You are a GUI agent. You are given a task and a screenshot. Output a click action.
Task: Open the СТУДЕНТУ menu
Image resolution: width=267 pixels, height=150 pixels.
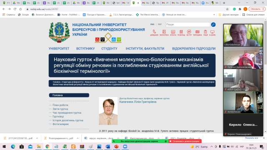coord(109,49)
